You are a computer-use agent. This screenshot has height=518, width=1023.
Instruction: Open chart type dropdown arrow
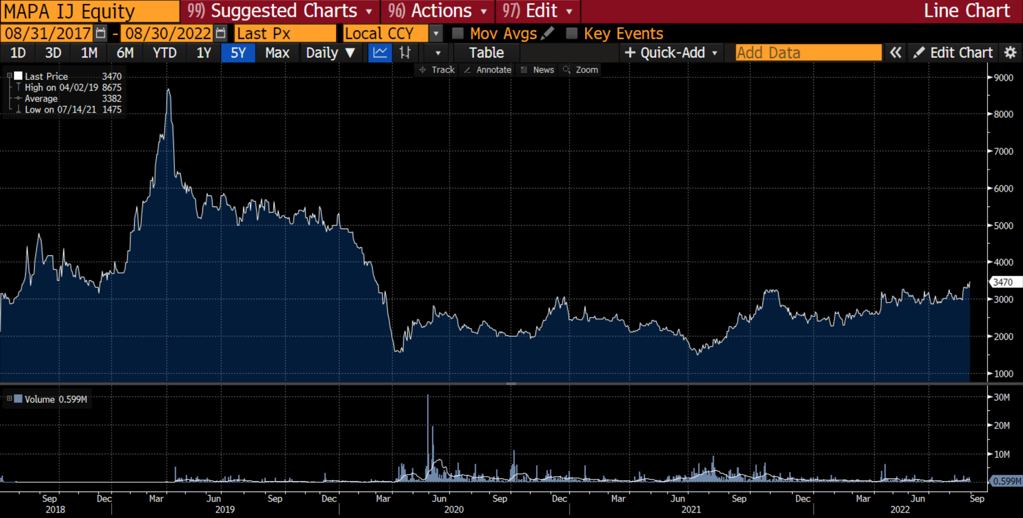click(438, 53)
